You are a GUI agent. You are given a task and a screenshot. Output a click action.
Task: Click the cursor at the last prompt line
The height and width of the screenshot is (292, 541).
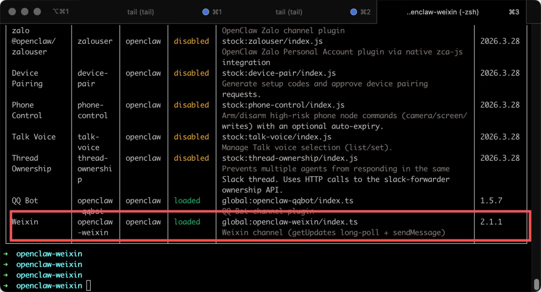(88, 285)
